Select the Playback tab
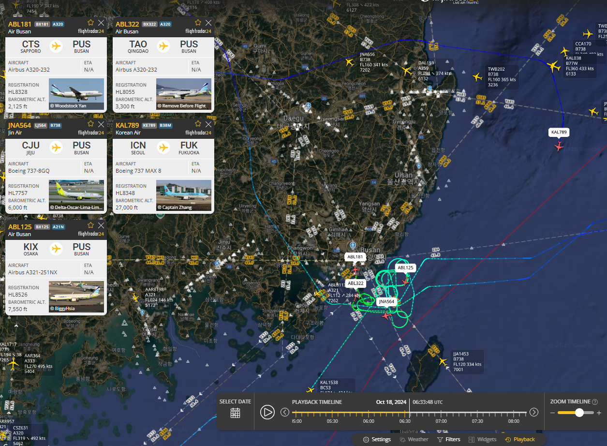This screenshot has height=446, width=607. tap(520, 439)
